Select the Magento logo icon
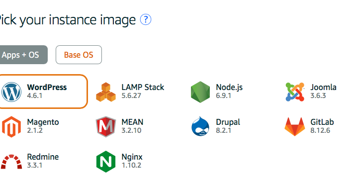 (11, 127)
